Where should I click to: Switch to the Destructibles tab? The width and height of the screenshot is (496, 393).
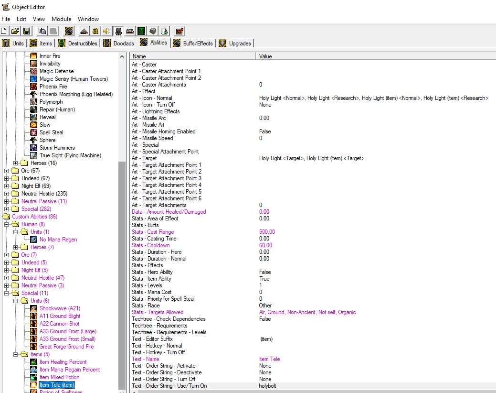coord(78,44)
